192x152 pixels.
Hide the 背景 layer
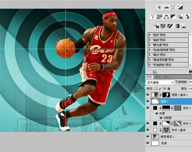(148, 143)
